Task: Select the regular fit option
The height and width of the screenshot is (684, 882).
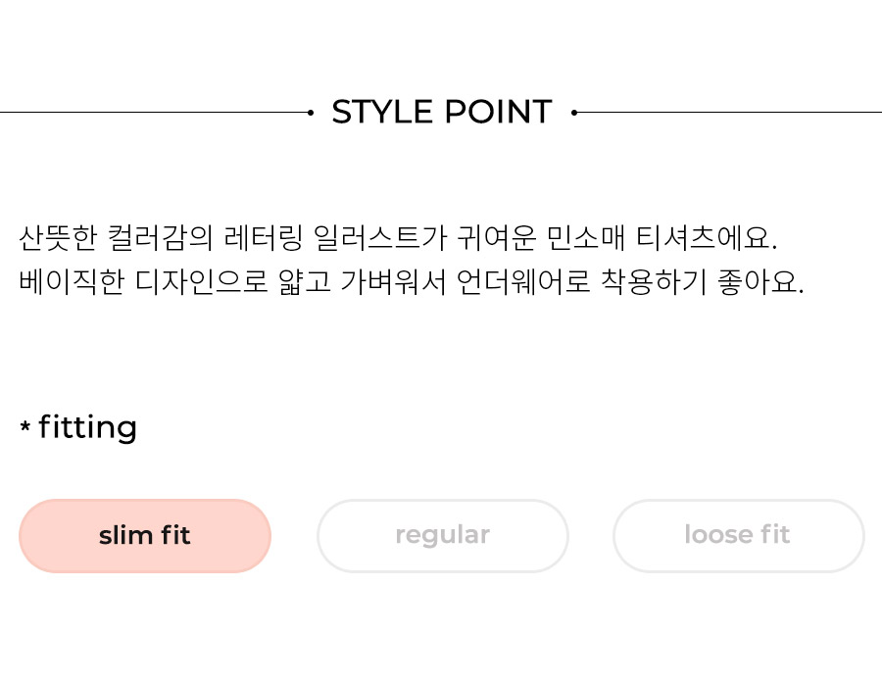Action: (443, 535)
